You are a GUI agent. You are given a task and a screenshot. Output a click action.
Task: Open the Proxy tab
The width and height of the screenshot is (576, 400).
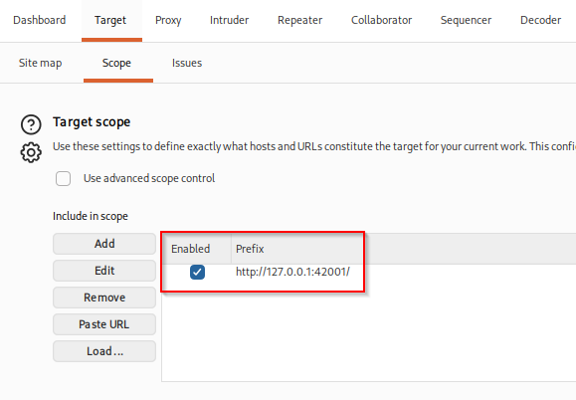[168, 20]
